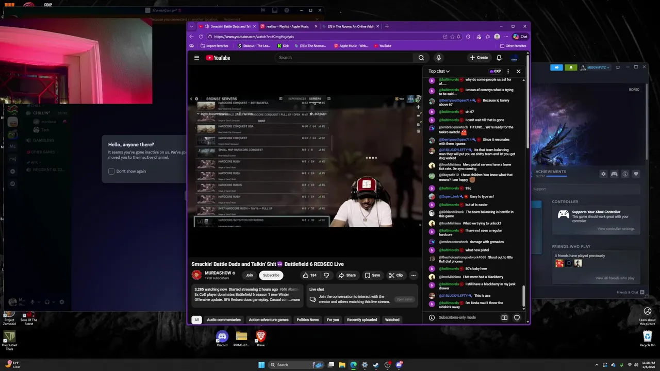This screenshot has width=660, height=371.
Task: Open the Recycle Bin desktop icon
Action: 648,339
